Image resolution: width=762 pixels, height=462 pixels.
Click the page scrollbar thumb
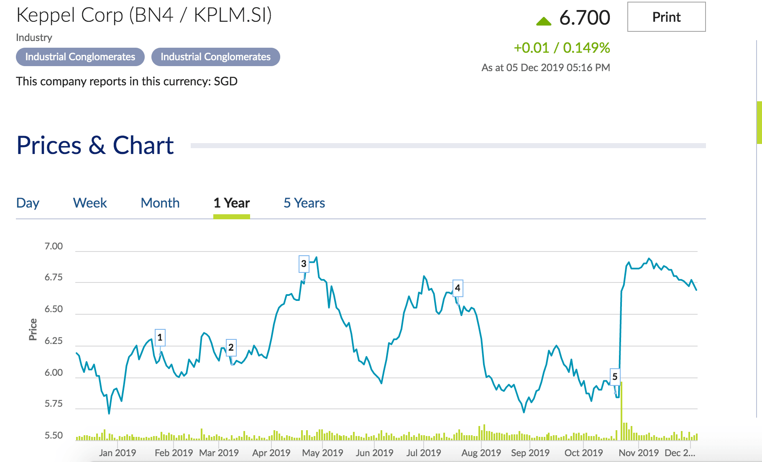759,123
